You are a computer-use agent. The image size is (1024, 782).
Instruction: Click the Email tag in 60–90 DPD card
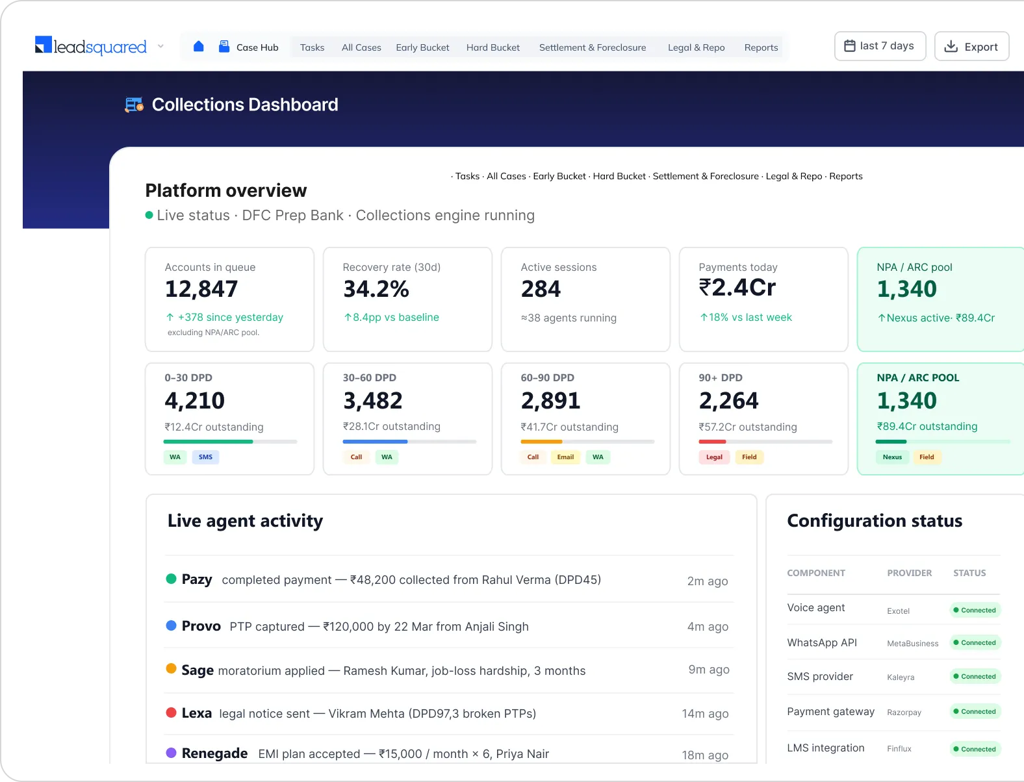(565, 457)
